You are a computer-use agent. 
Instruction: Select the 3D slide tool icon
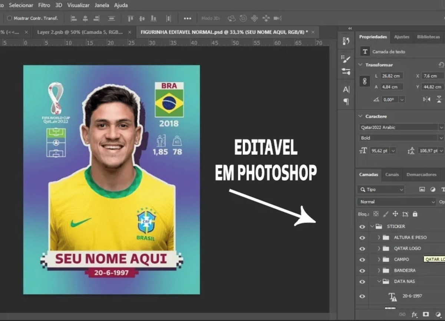tap(266, 18)
